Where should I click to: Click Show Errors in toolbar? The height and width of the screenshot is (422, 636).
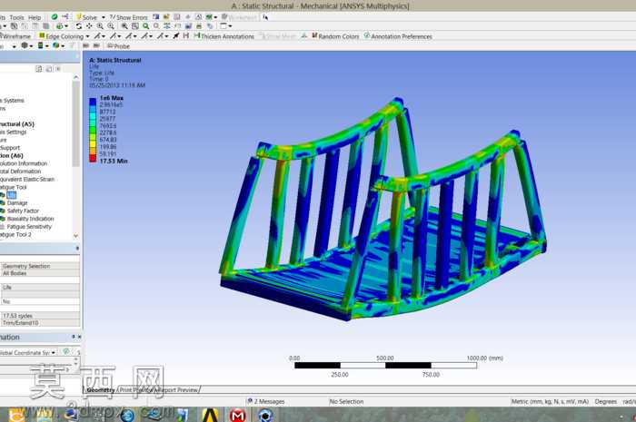129,17
